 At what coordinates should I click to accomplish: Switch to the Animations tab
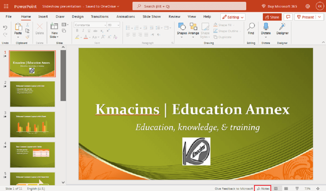click(125, 17)
